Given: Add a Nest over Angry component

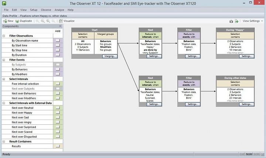Looking at the screenshot, I should coord(58,122).
